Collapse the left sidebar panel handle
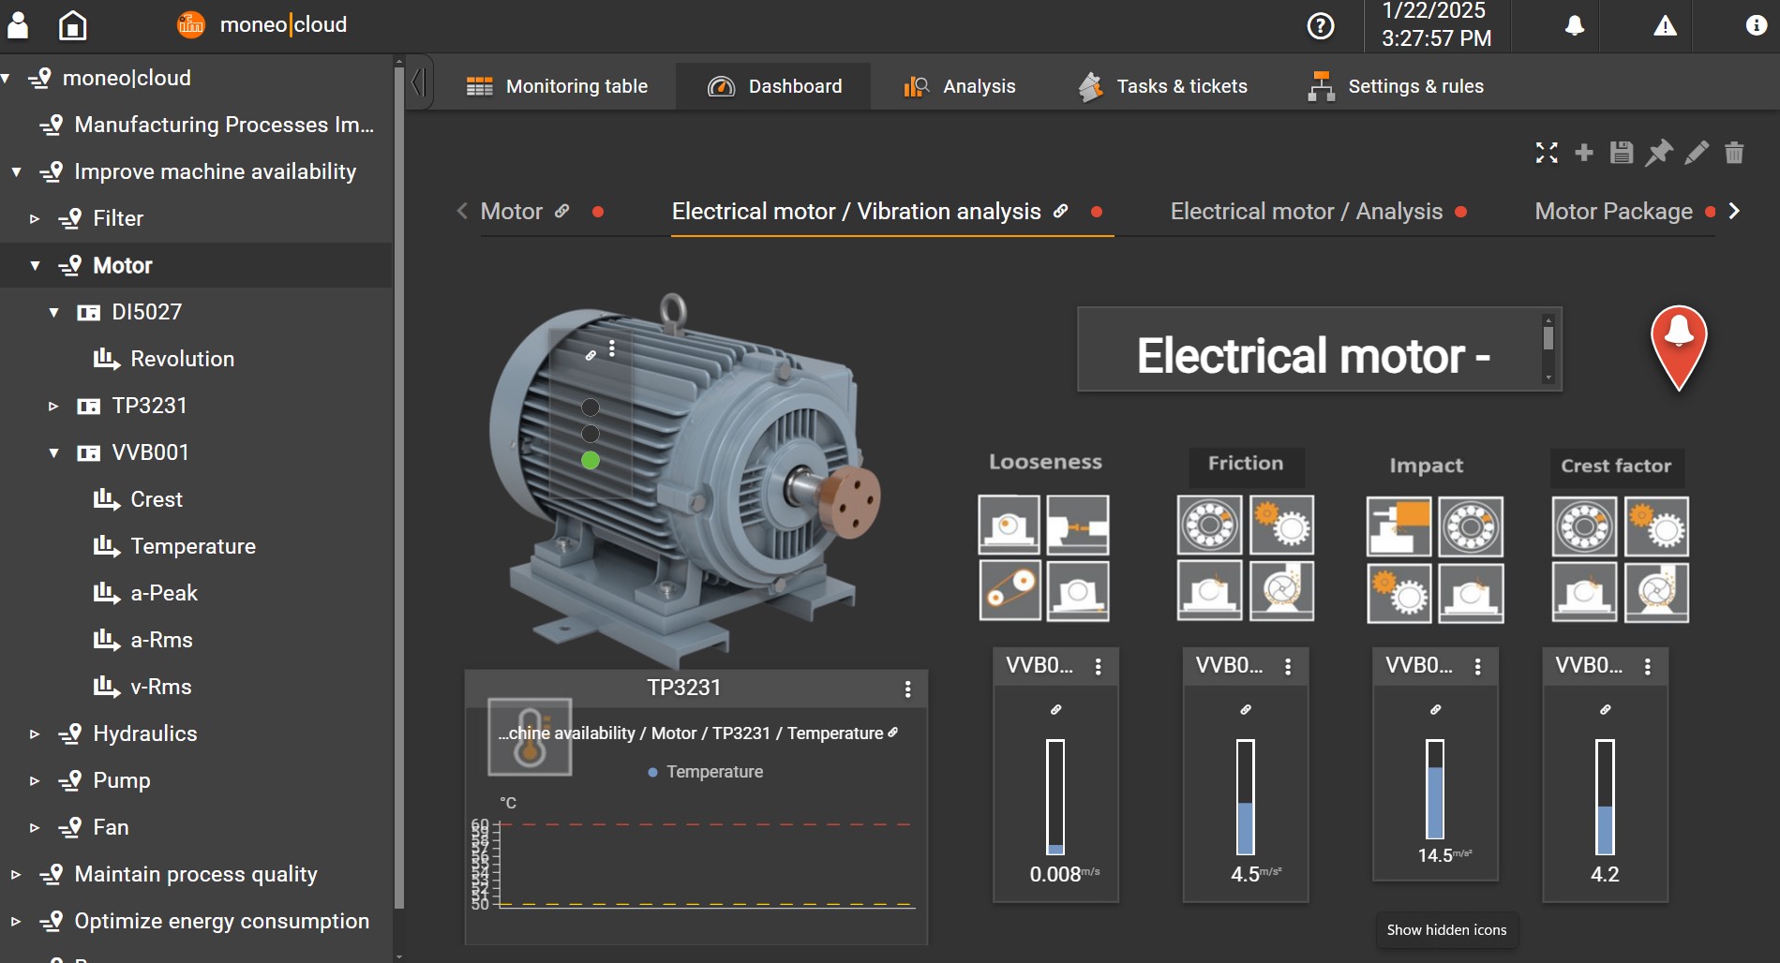The width and height of the screenshot is (1780, 963). [419, 82]
